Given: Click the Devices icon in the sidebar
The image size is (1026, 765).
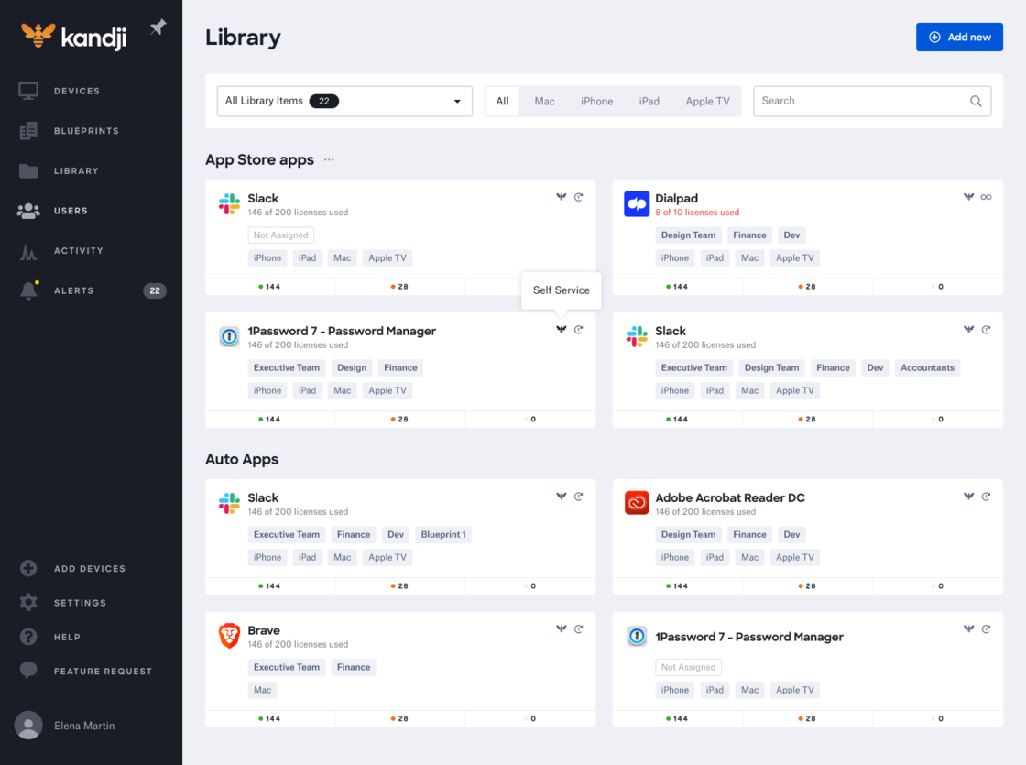Looking at the screenshot, I should pos(28,91).
